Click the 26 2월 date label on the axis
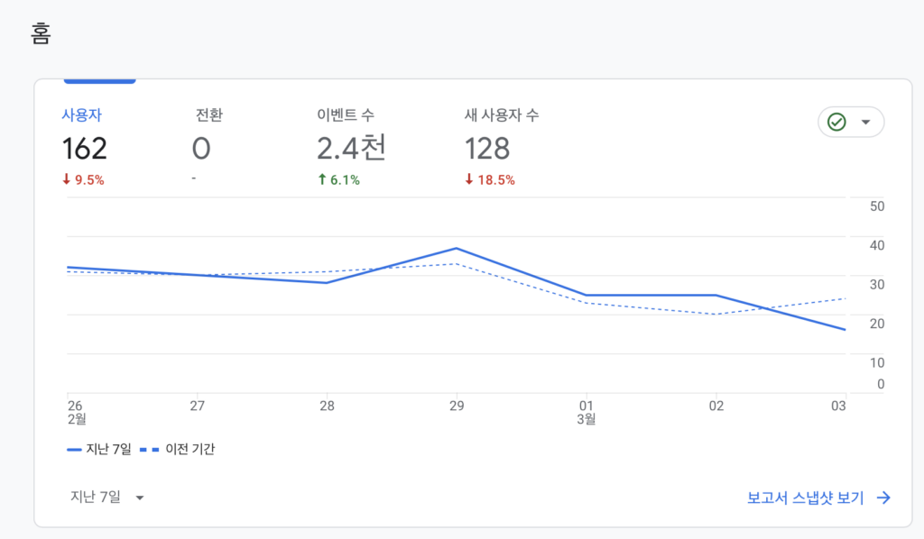Image resolution: width=924 pixels, height=539 pixels. click(x=74, y=412)
